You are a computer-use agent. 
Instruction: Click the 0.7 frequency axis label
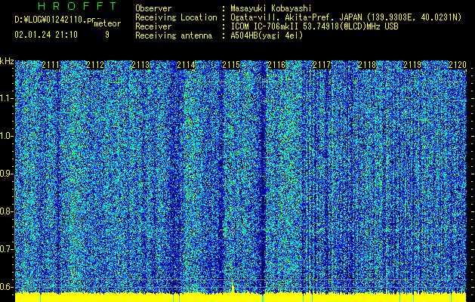tap(7, 249)
